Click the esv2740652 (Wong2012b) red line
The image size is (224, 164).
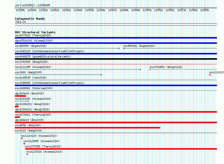click(x=183, y=70)
